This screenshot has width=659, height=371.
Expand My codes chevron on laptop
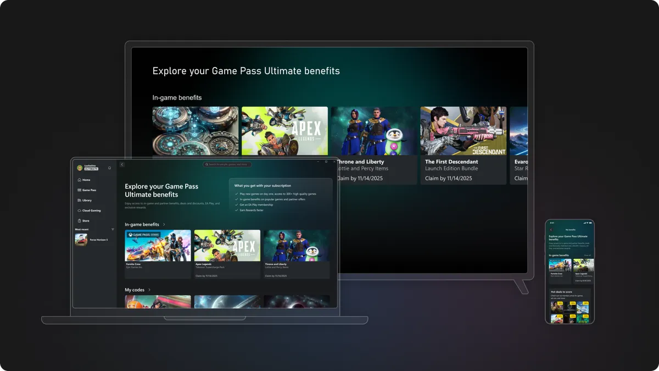click(149, 290)
